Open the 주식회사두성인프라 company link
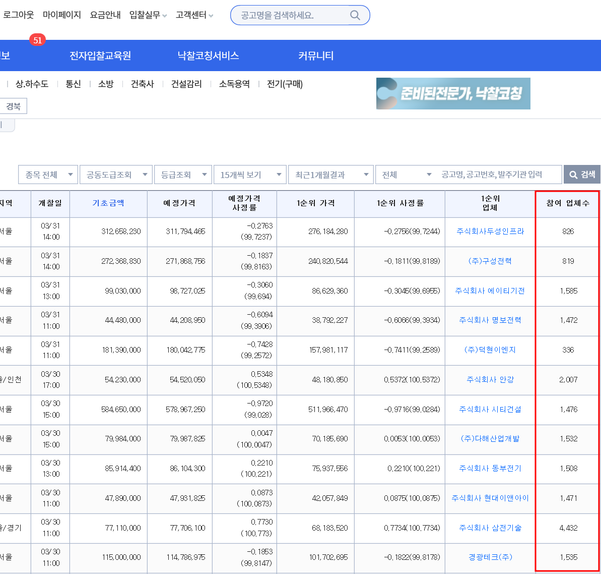601x574 pixels. pos(490,232)
